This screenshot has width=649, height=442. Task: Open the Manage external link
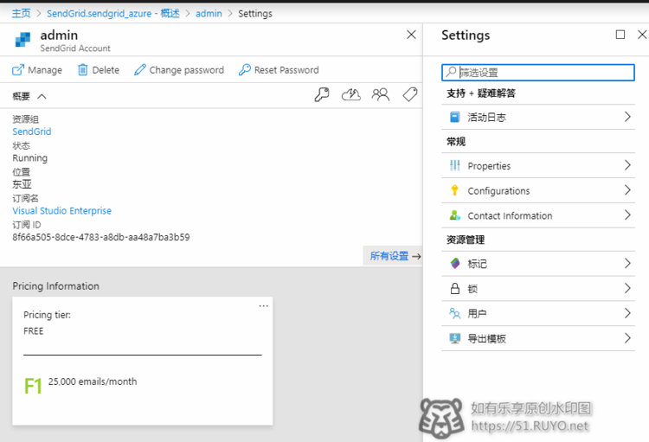coord(37,70)
